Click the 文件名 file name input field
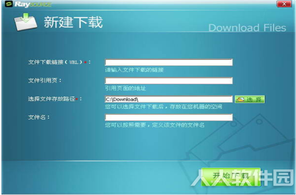This screenshot has width=296, height=195. (169, 117)
